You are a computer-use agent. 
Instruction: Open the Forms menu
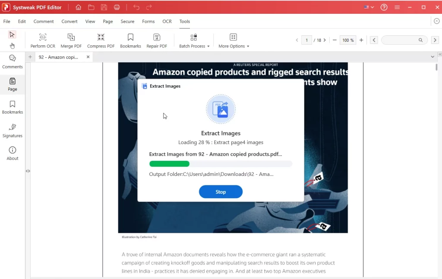(148, 22)
